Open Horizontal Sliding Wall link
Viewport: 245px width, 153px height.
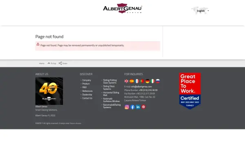(x=111, y=94)
